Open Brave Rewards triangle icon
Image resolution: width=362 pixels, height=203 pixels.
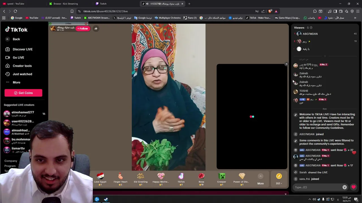tap(276, 11)
